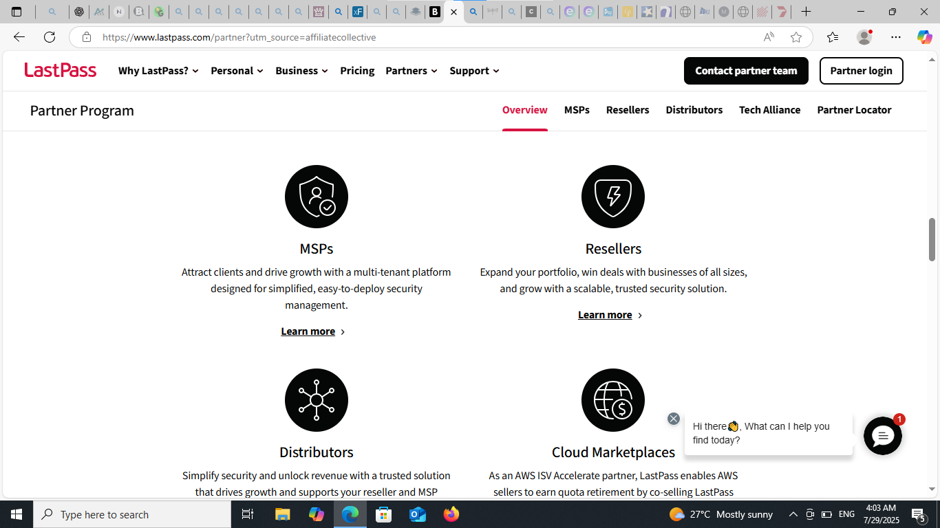Click the Partner login button
Image resolution: width=940 pixels, height=528 pixels.
coord(862,71)
